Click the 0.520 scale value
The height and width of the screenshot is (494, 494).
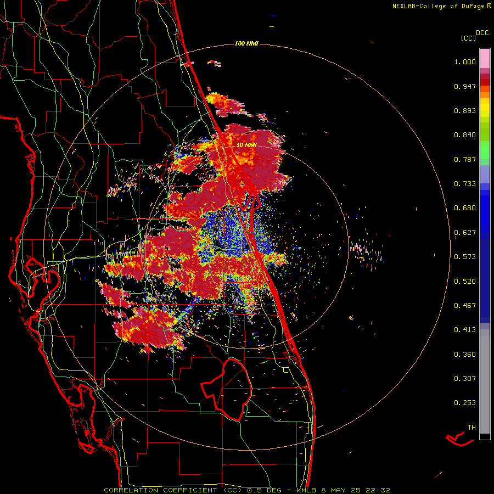[465, 282]
